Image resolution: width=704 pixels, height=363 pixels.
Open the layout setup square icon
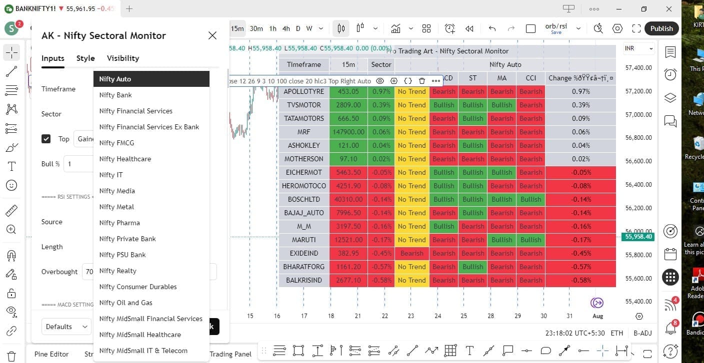(531, 28)
